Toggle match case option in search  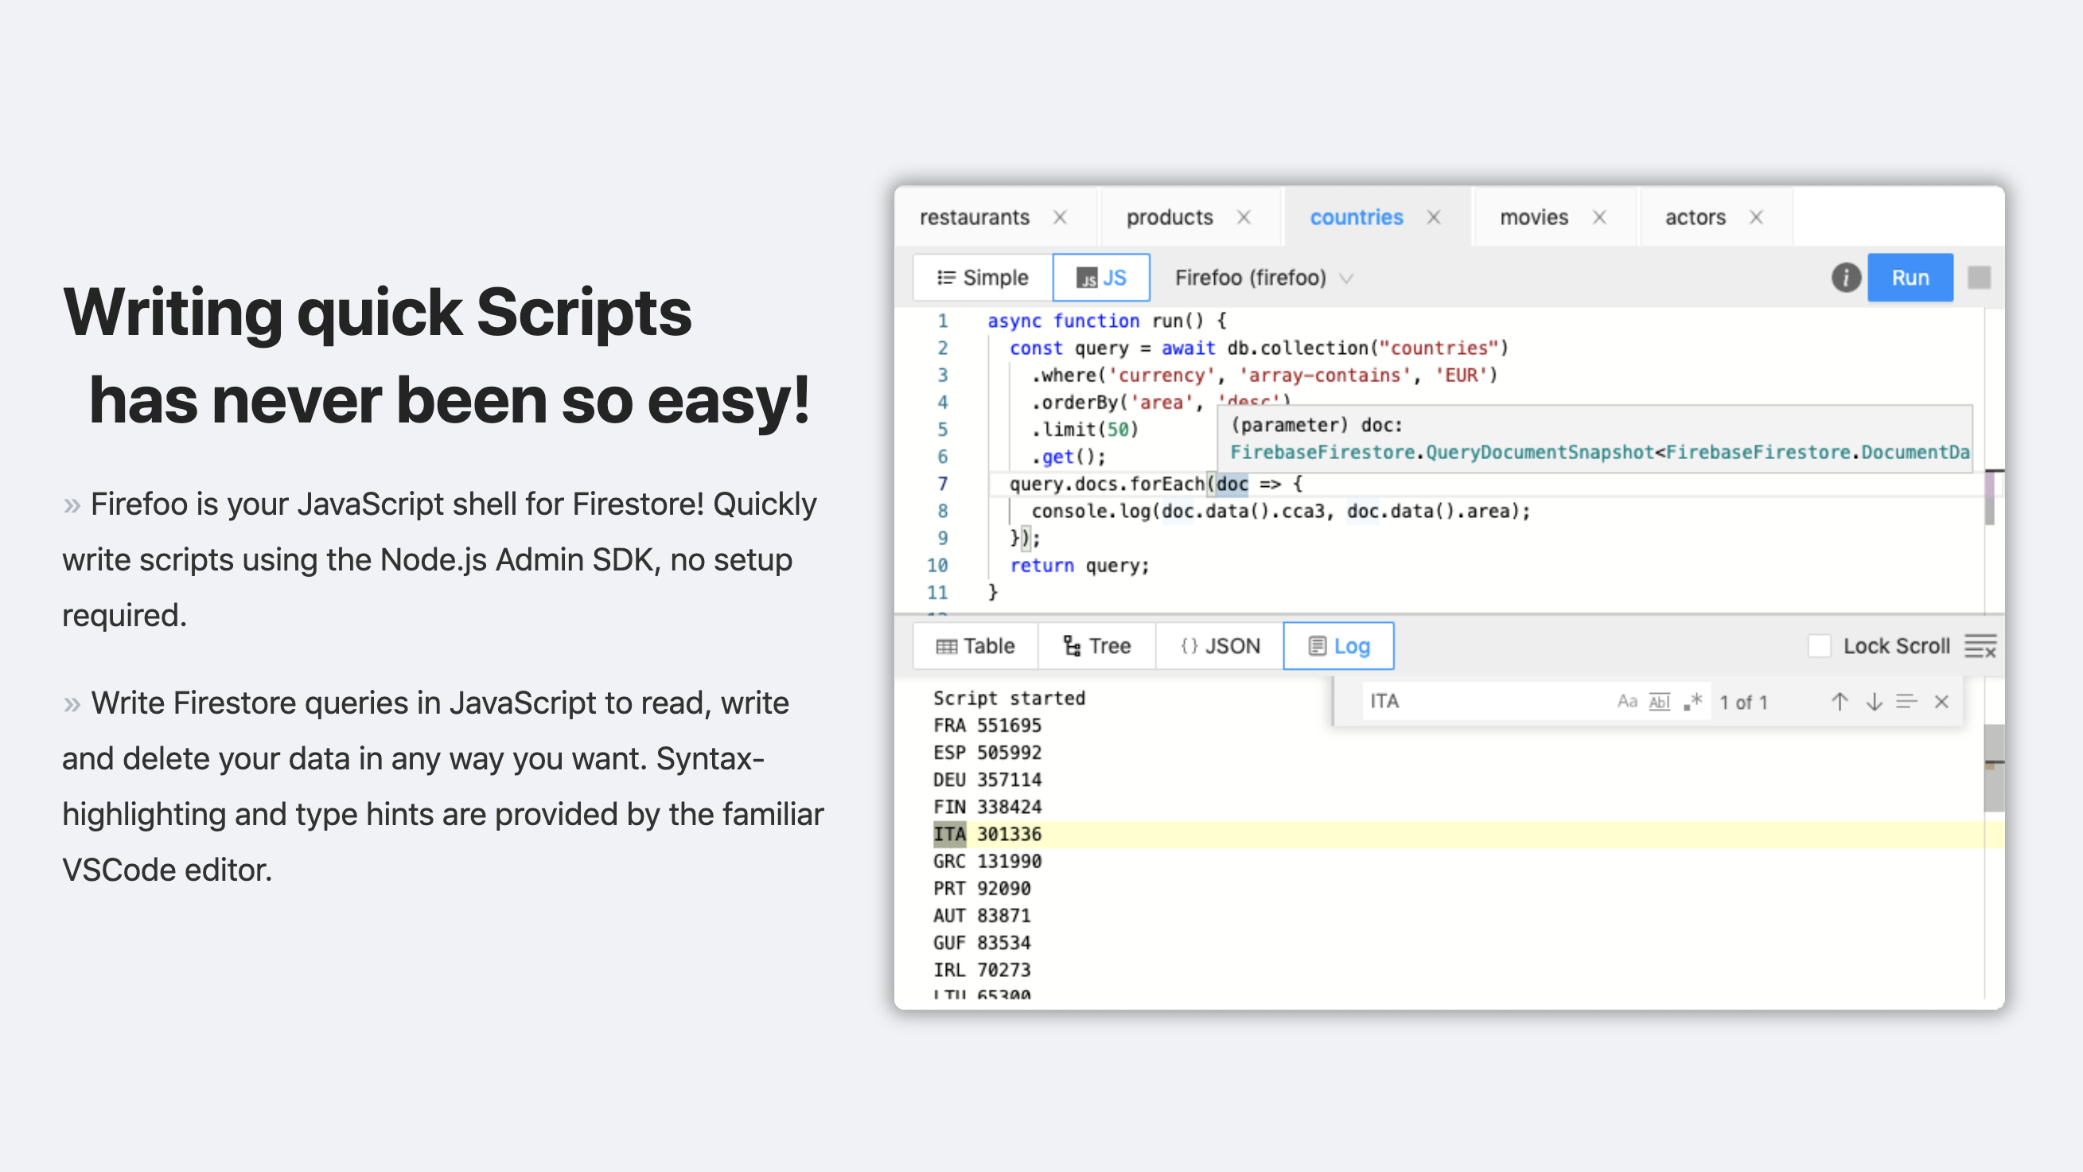[1626, 701]
